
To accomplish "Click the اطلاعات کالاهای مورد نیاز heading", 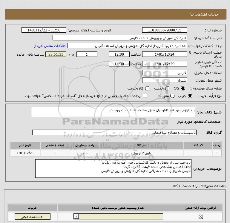I will pyautogui.click(x=199, y=122).
